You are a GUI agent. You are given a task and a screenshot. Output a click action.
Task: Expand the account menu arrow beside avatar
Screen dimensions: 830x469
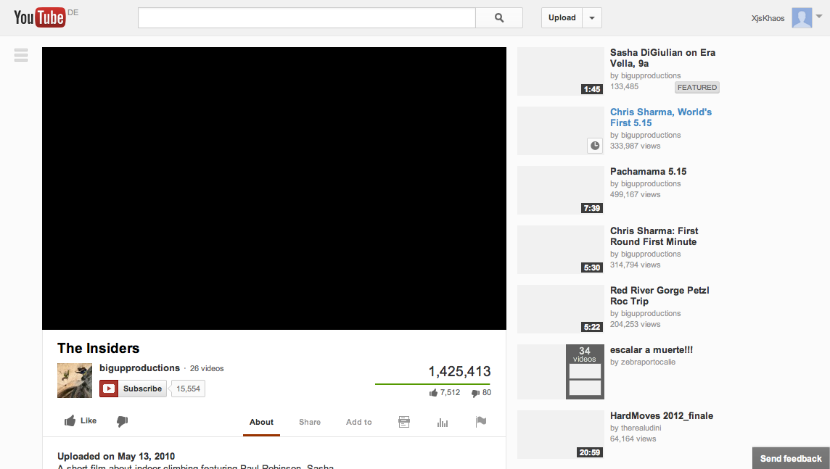pyautogui.click(x=819, y=17)
